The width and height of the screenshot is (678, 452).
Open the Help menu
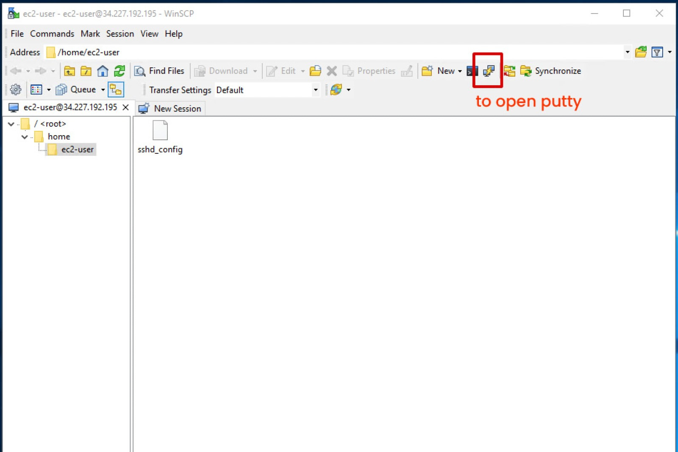point(174,34)
